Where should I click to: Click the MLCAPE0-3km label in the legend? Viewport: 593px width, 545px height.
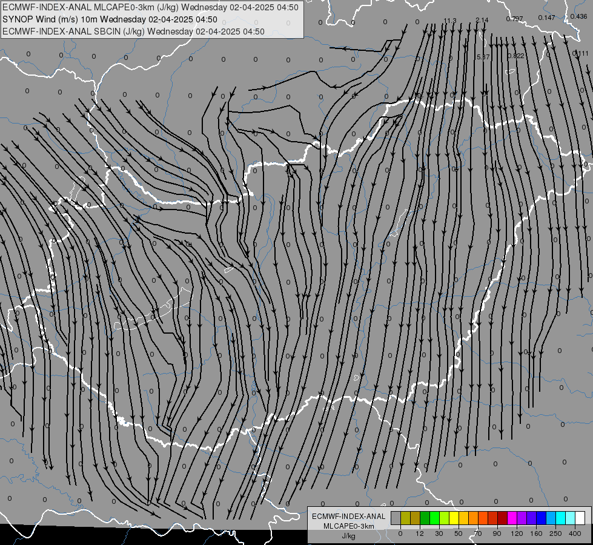pos(349,526)
